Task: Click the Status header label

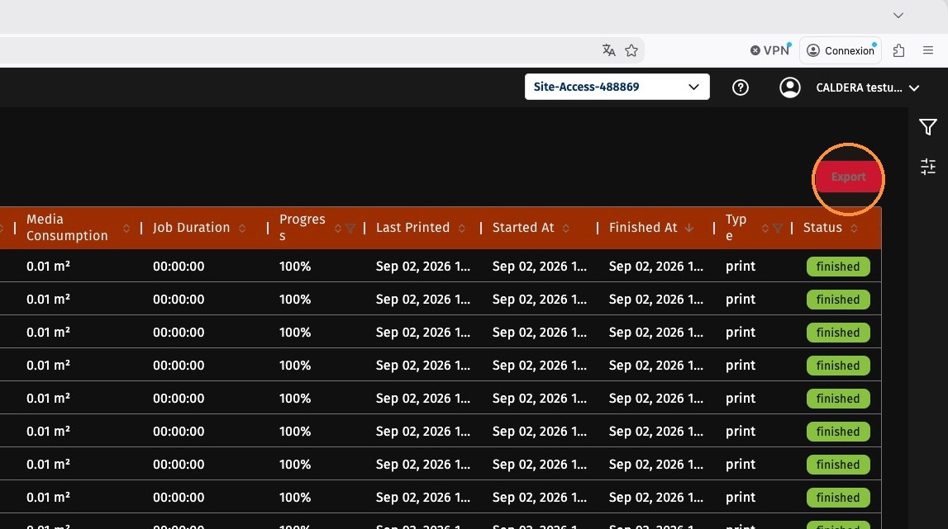Action: coord(822,228)
